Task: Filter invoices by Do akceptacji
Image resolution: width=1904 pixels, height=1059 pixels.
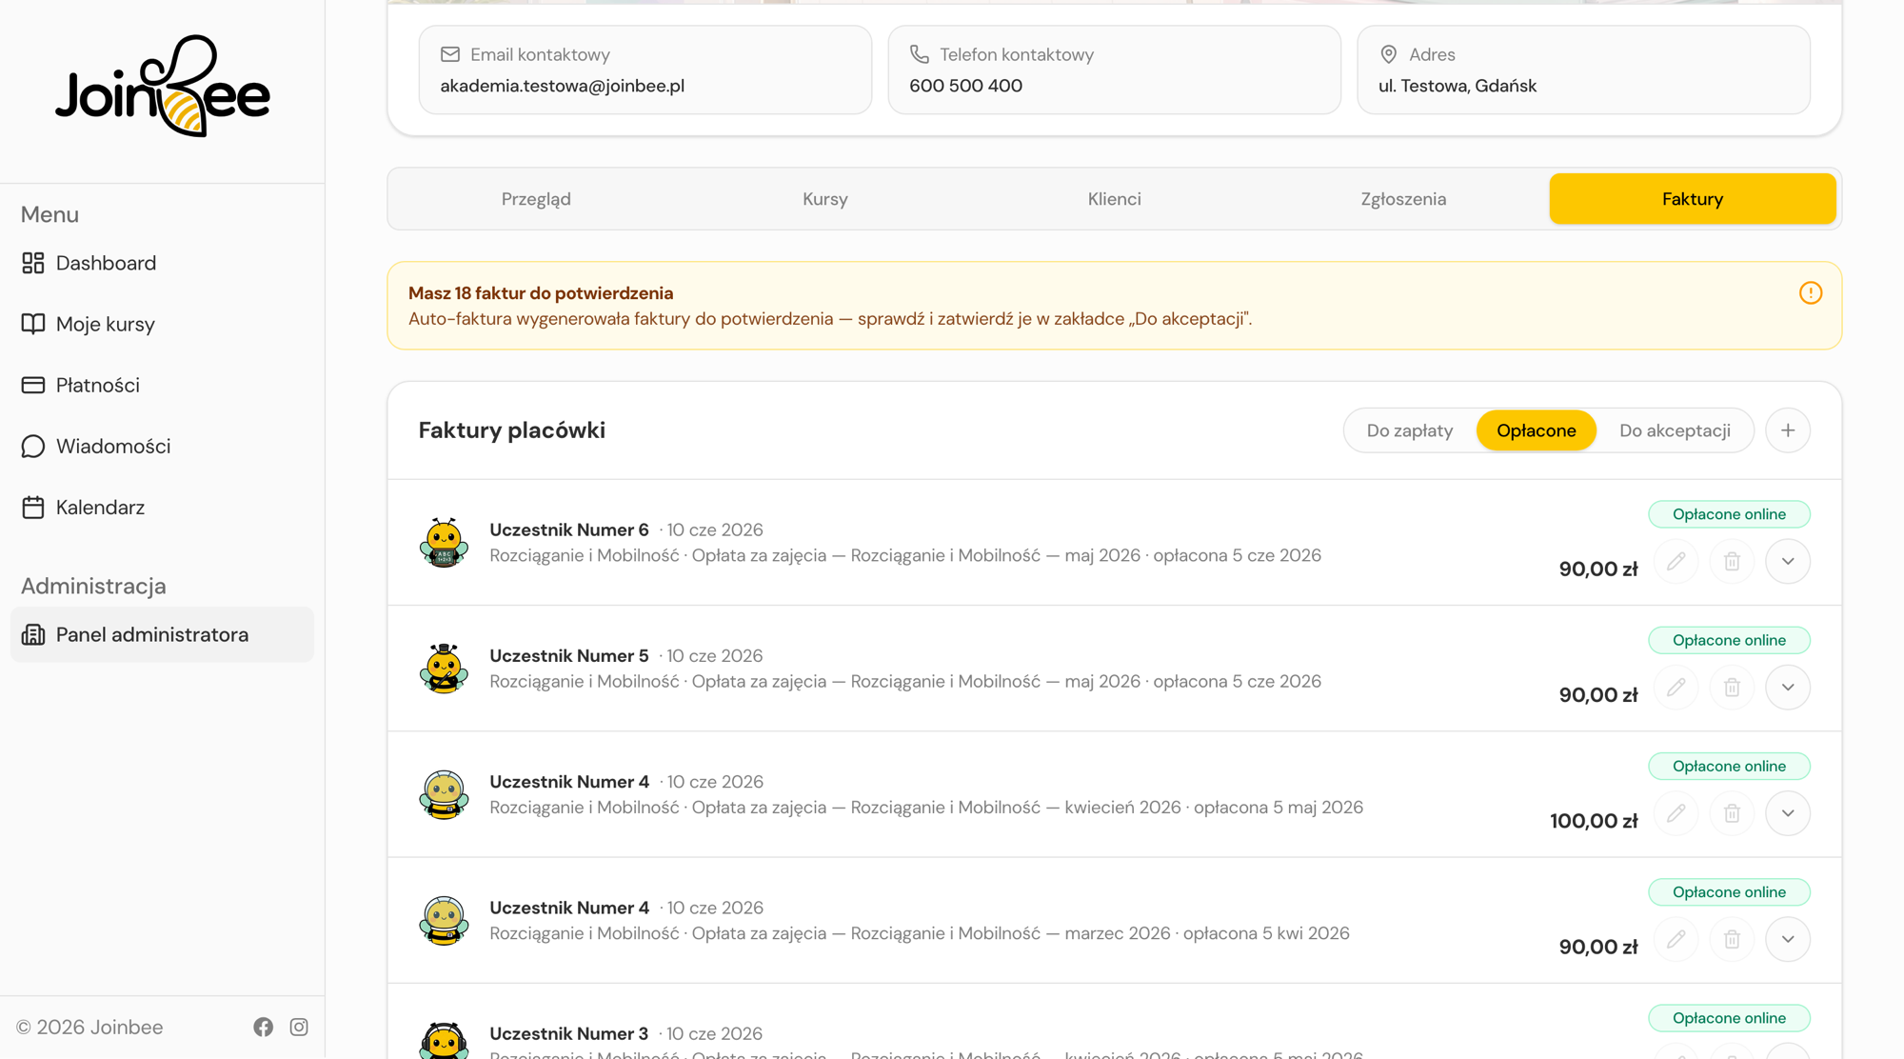Action: (1676, 430)
